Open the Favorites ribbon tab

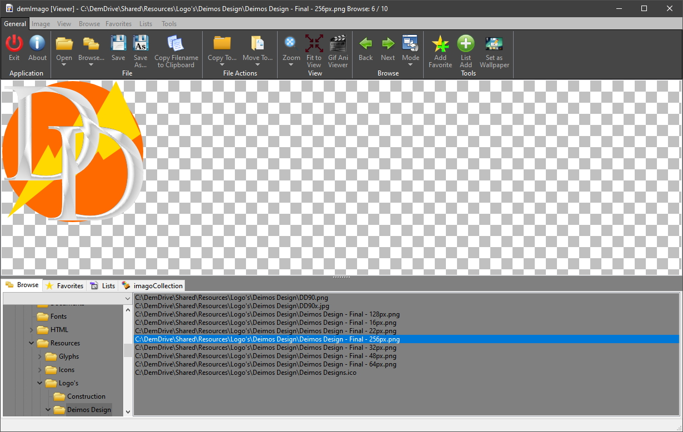click(x=119, y=24)
